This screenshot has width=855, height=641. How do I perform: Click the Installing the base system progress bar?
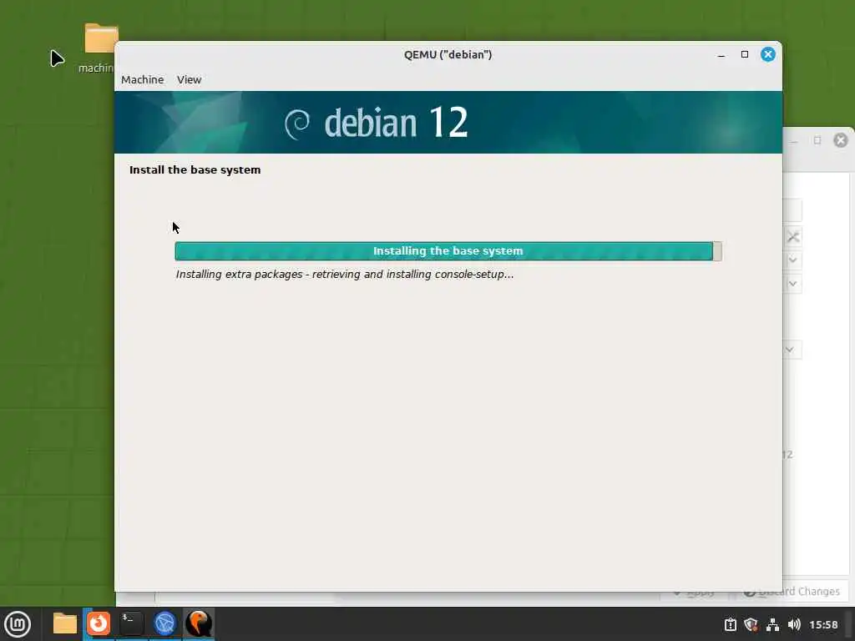click(x=448, y=250)
